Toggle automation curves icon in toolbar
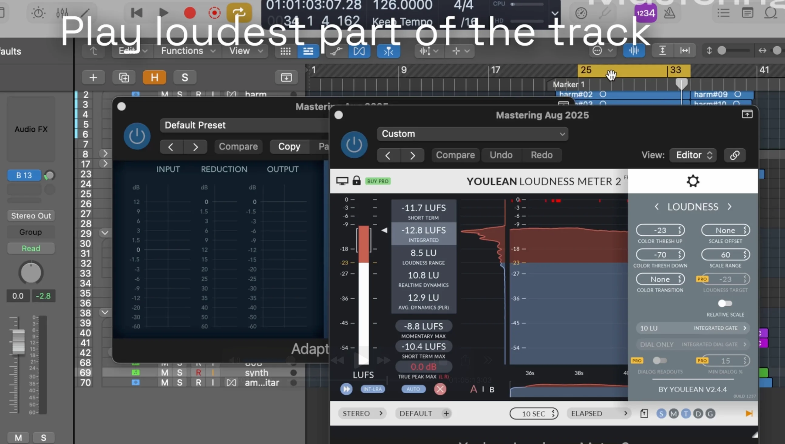Screen dimensions: 785x444 [x=336, y=51]
